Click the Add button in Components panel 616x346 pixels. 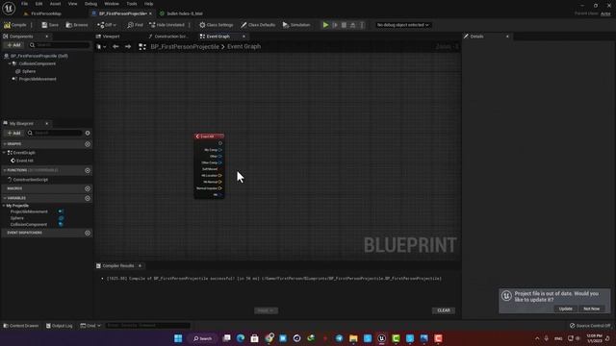[13, 45]
